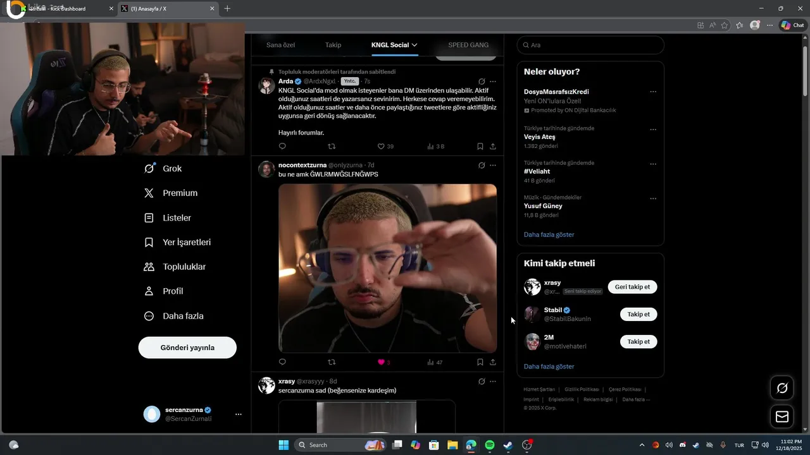Follow 2M with Takip et
This screenshot has height=455, width=810.
639,341
